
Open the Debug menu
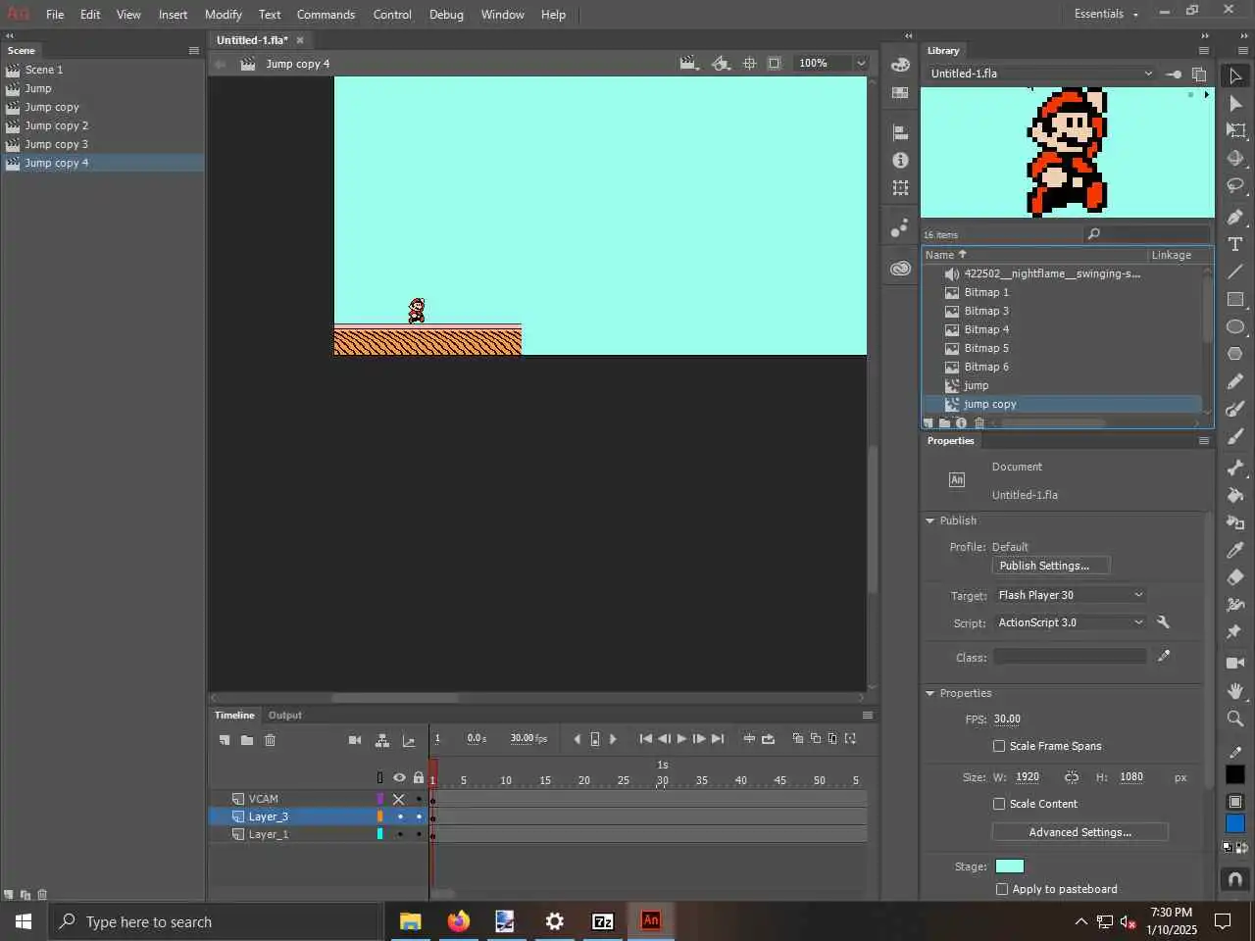(446, 15)
